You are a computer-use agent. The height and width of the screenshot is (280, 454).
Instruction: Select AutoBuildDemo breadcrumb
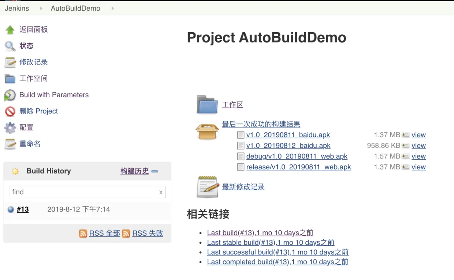(75, 8)
